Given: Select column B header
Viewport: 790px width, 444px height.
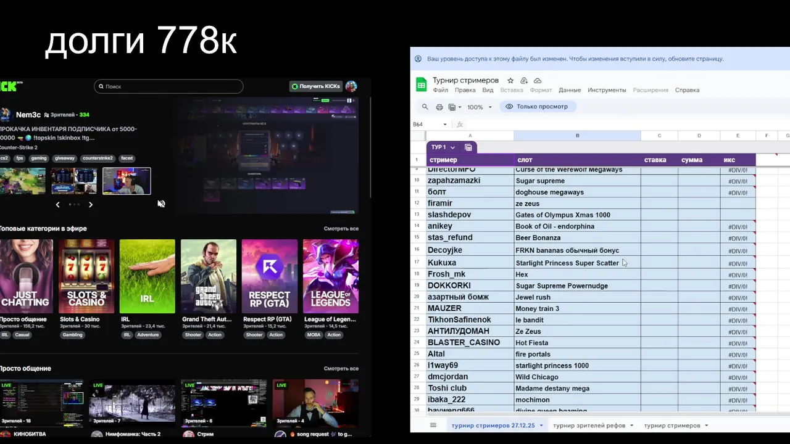Looking at the screenshot, I should pos(577,136).
